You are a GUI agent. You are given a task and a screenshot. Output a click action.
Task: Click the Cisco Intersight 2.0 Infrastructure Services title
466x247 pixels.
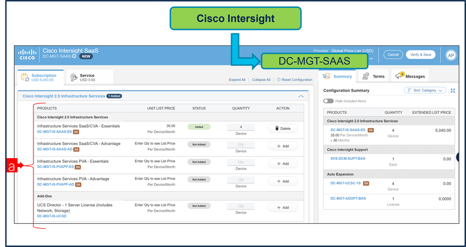pyautogui.click(x=64, y=96)
